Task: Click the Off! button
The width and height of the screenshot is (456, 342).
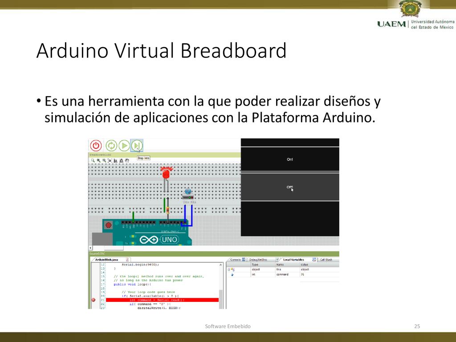Action: pos(290,187)
